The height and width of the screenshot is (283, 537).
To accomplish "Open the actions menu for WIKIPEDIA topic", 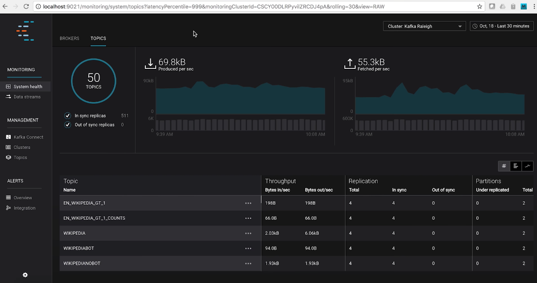I will [248, 234].
